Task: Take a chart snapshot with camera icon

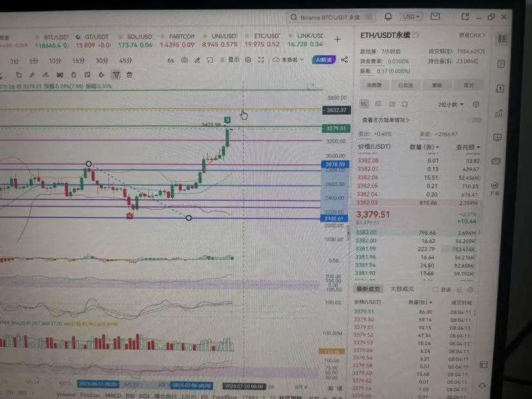Action: click(x=184, y=60)
